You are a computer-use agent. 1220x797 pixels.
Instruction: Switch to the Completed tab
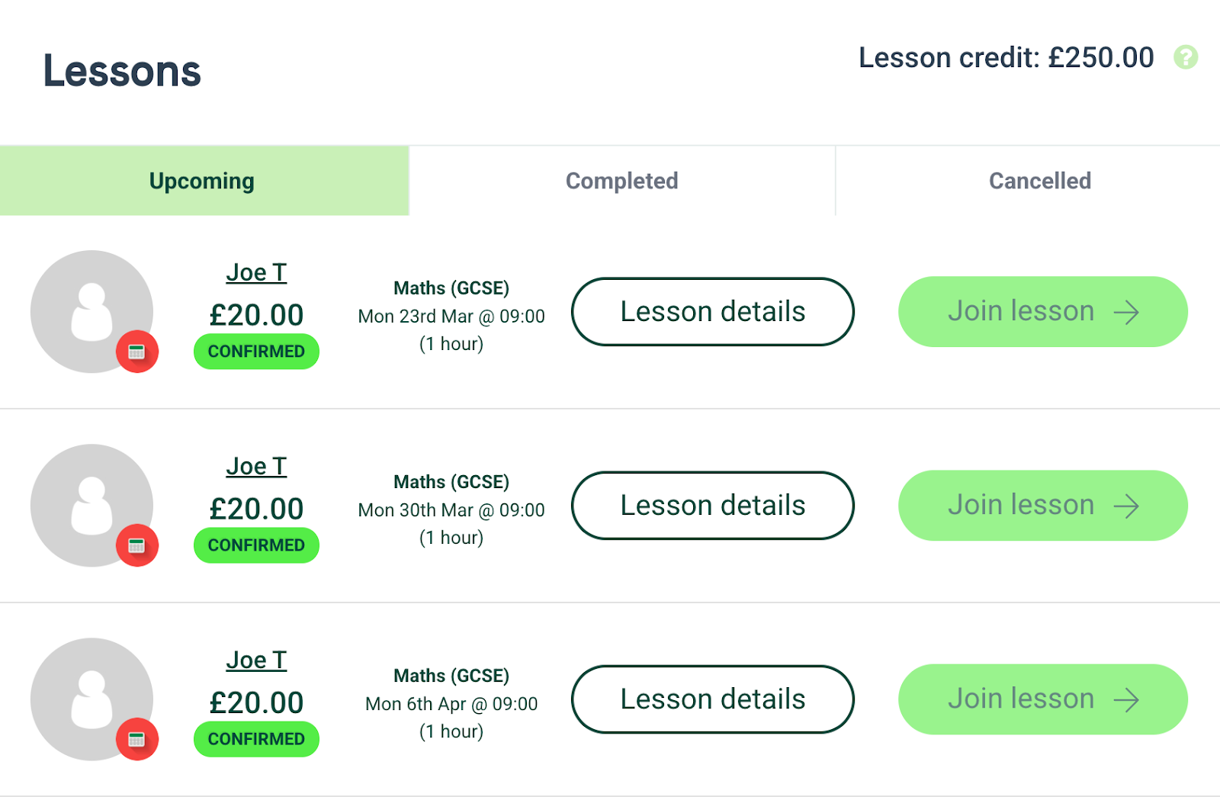click(622, 181)
